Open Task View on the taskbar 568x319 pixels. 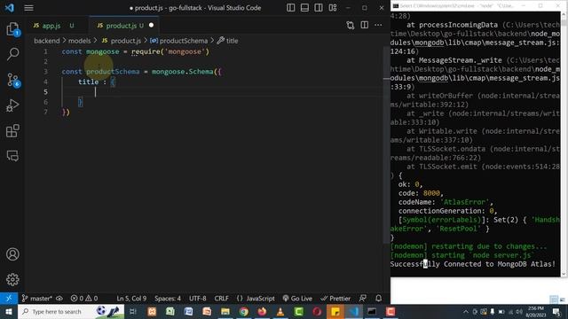point(133,312)
